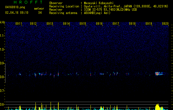Image resolution: width=173 pixels, height=110 pixels.
Task: Click the horizontal echo streak just after 0916
Action: click(x=102, y=74)
